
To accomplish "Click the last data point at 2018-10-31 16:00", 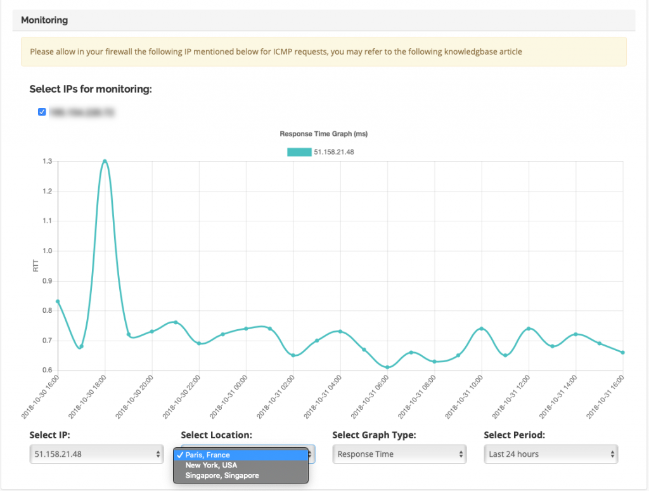I will click(x=623, y=352).
